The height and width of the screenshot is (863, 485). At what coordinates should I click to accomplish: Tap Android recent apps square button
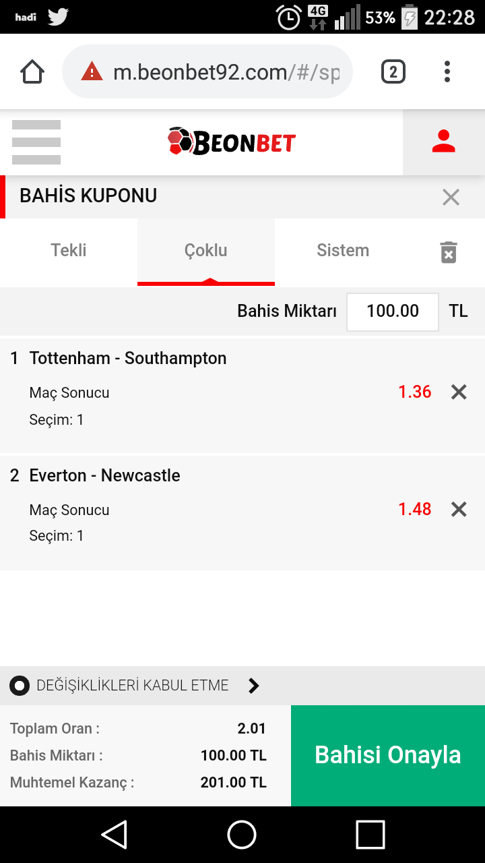370,835
